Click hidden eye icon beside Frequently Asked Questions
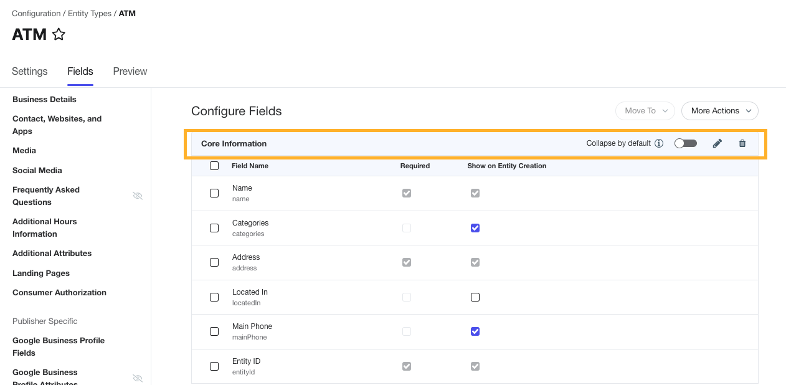The height and width of the screenshot is (385, 786). [138, 196]
